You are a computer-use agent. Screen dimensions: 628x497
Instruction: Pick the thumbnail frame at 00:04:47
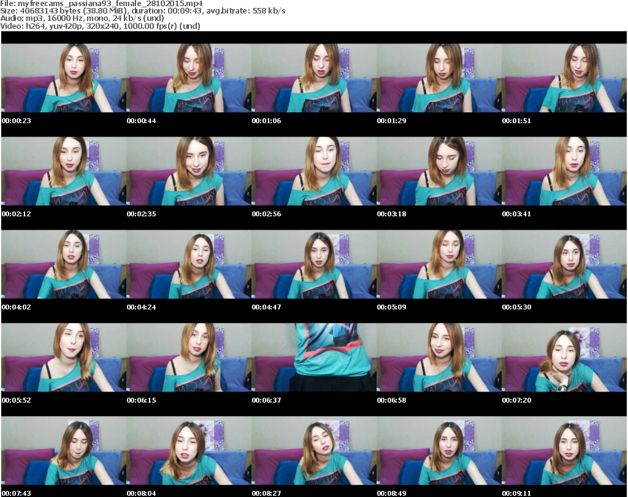tap(314, 265)
